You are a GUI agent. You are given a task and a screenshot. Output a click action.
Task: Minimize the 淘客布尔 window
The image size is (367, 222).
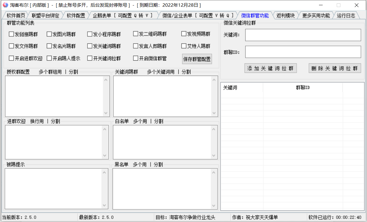(x=321, y=5)
